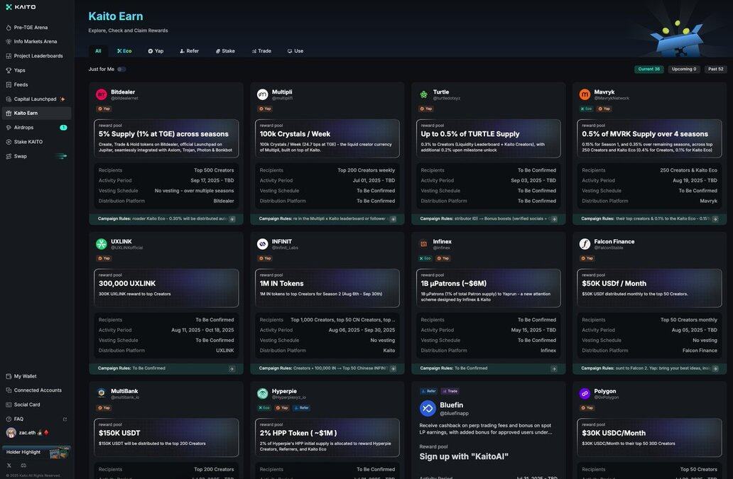
Task: Click Yap tag on Bitdealer card
Action: click(x=104, y=109)
